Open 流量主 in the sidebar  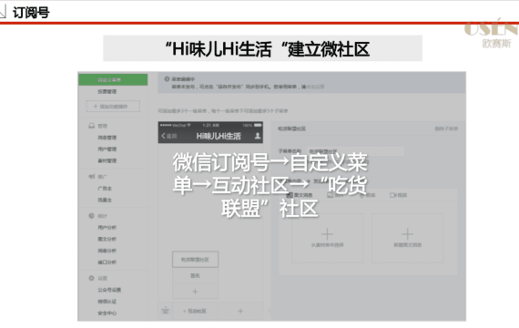click(105, 200)
